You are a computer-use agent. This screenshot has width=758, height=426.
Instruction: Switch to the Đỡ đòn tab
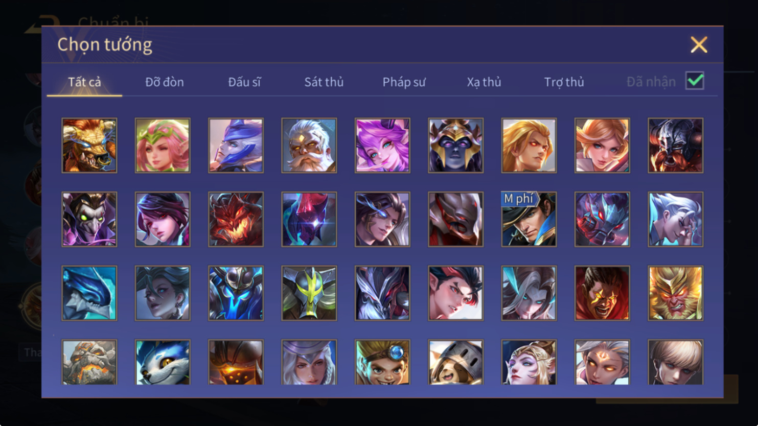pyautogui.click(x=165, y=82)
